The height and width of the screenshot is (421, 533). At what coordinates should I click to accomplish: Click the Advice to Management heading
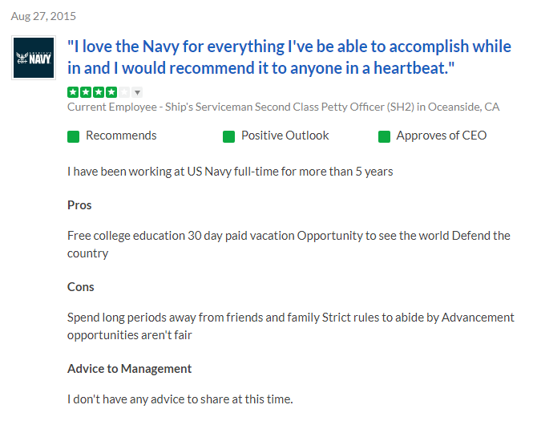[x=129, y=369]
